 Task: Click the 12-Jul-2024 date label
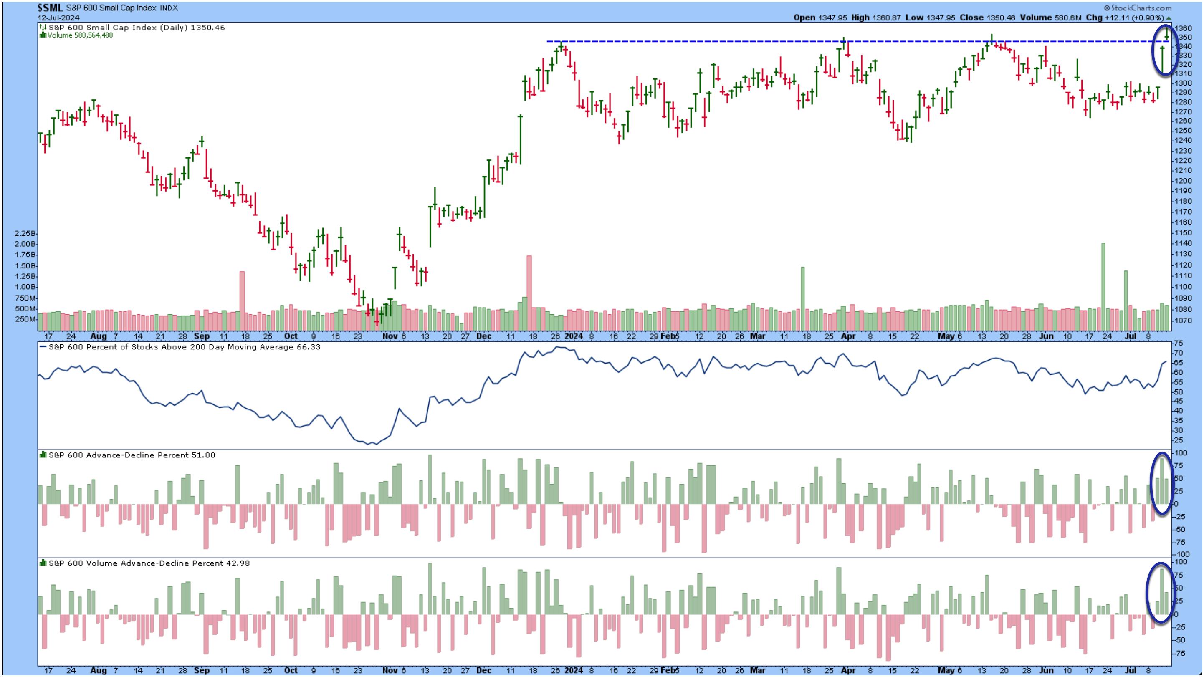coord(58,18)
